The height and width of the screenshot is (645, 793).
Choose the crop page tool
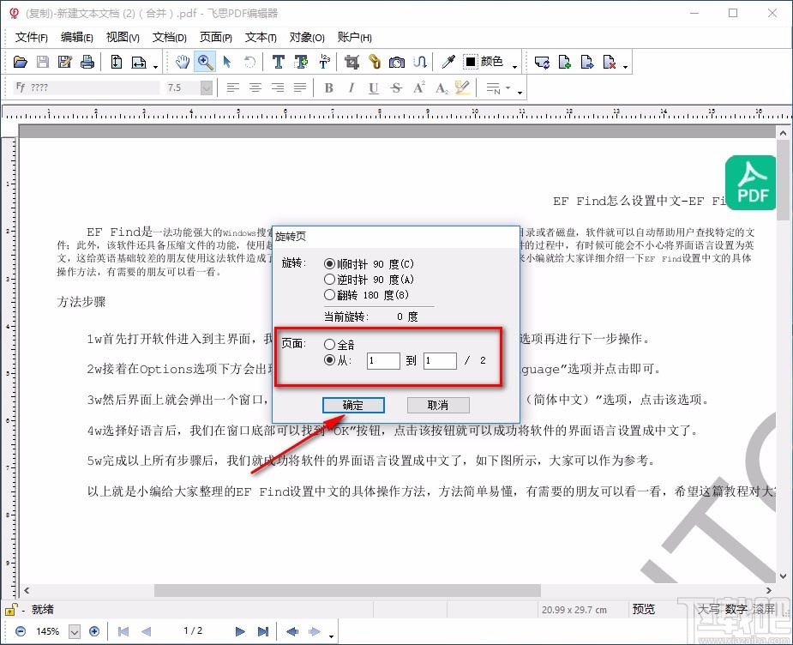point(352,63)
